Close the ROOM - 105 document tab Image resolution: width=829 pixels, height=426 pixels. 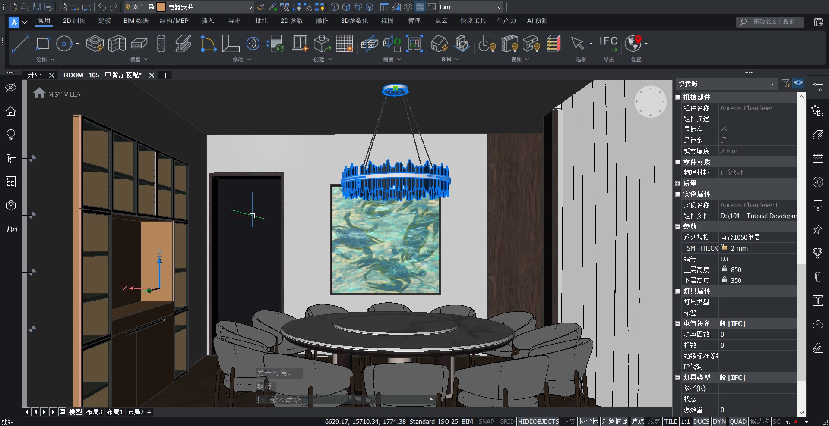(x=152, y=75)
